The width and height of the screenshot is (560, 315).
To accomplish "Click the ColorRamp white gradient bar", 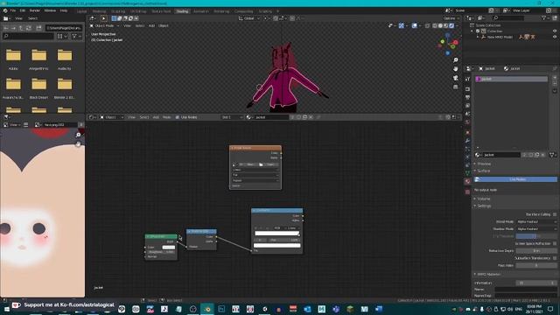I will coord(276,234).
